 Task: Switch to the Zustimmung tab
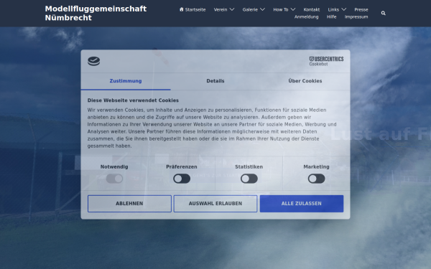[x=126, y=81]
